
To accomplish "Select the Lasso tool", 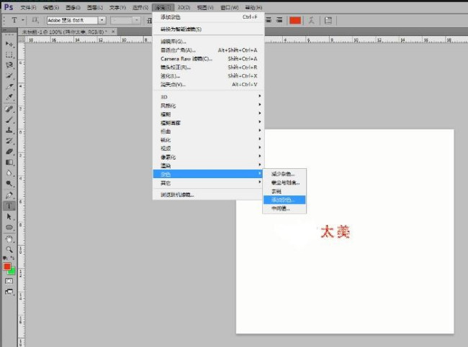I will [x=9, y=65].
